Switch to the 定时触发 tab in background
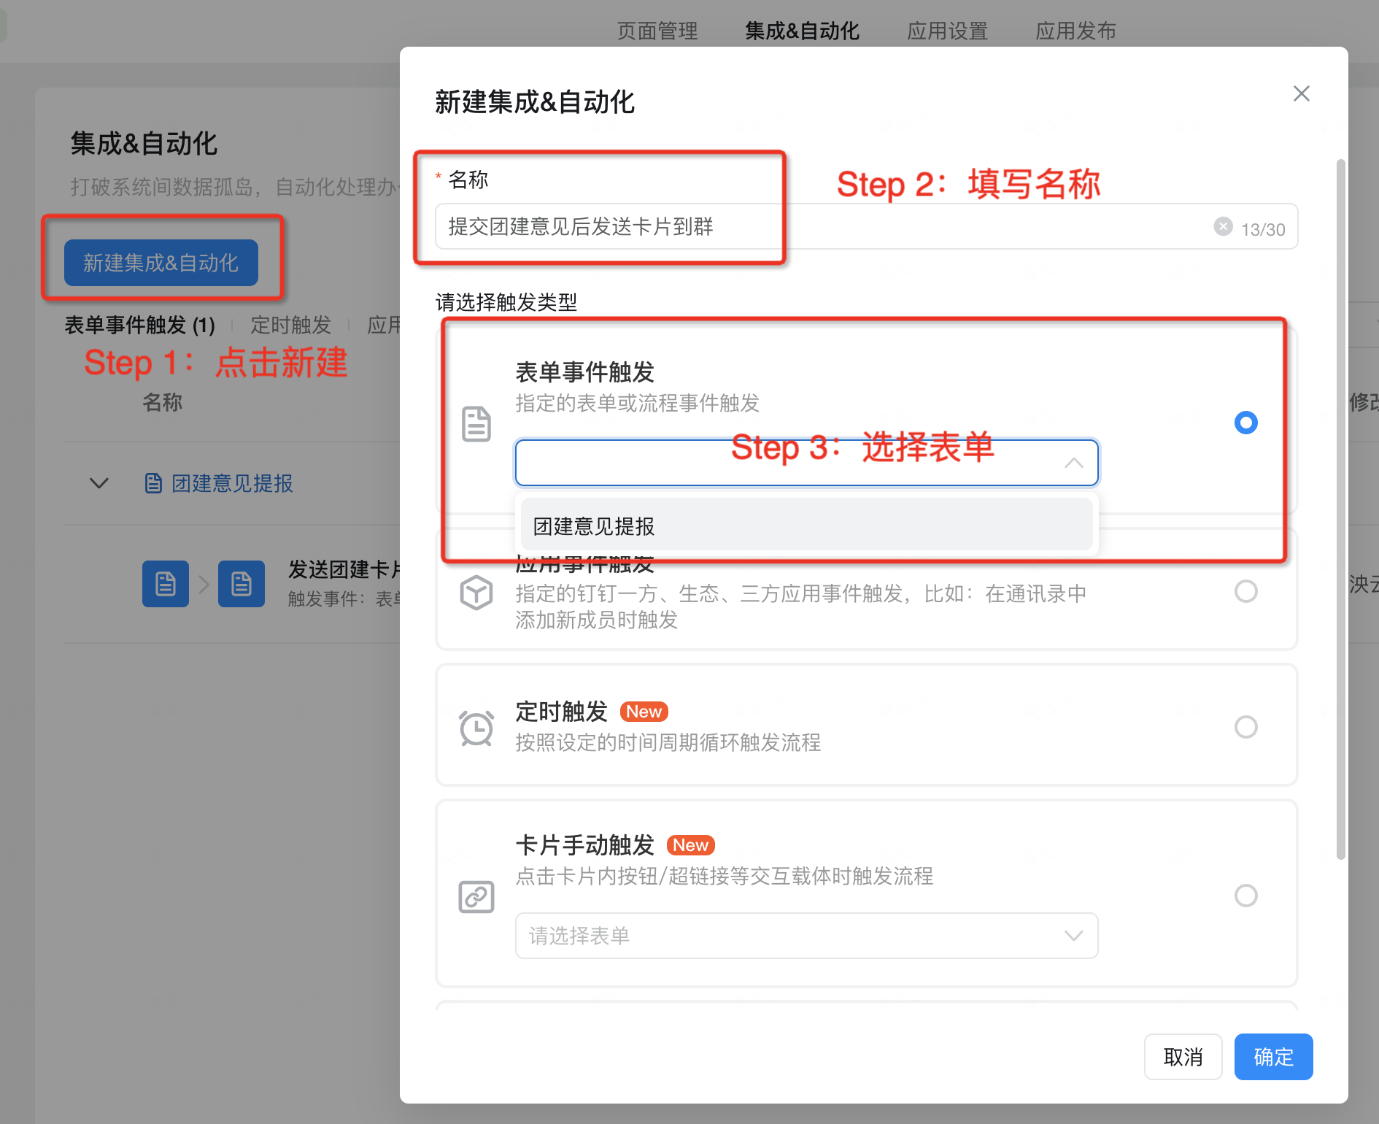1379x1124 pixels. tap(291, 325)
